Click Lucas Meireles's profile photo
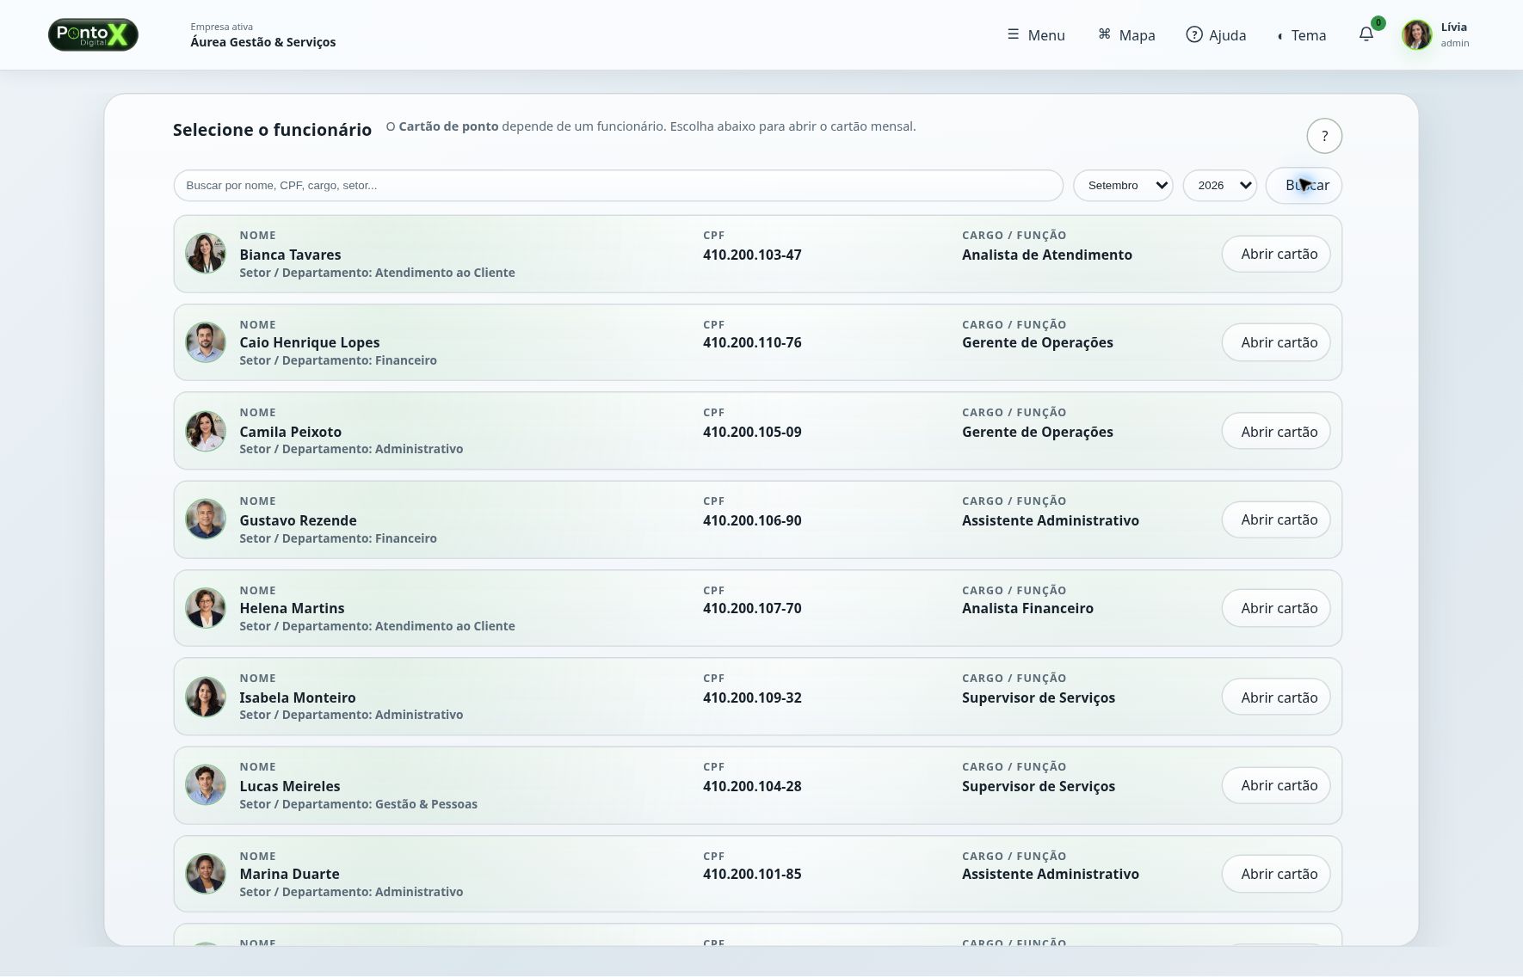Viewport: 1523px width, 977px height. 206,785
